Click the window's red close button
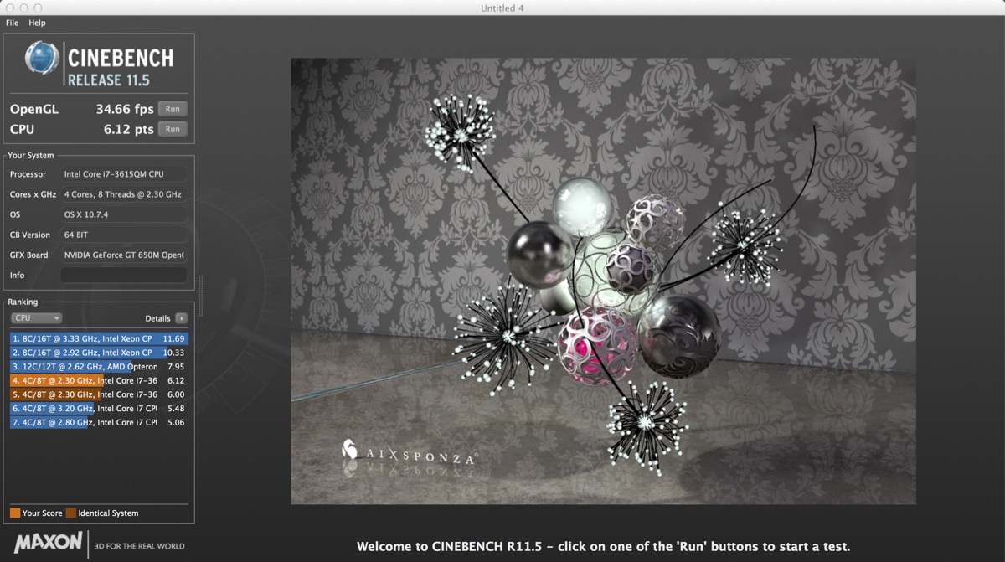This screenshot has width=1005, height=562. point(10,8)
